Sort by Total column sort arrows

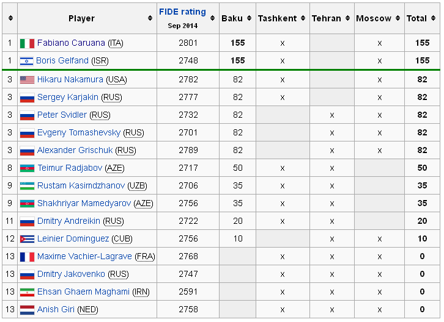[x=433, y=18]
